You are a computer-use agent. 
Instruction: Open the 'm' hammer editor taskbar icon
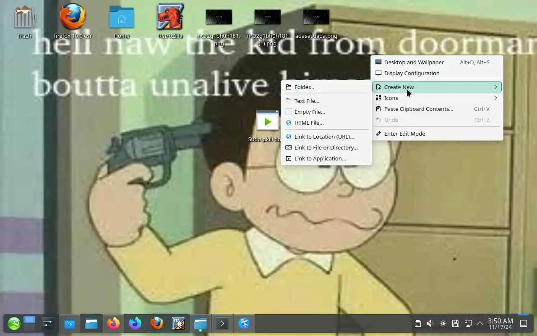179,323
